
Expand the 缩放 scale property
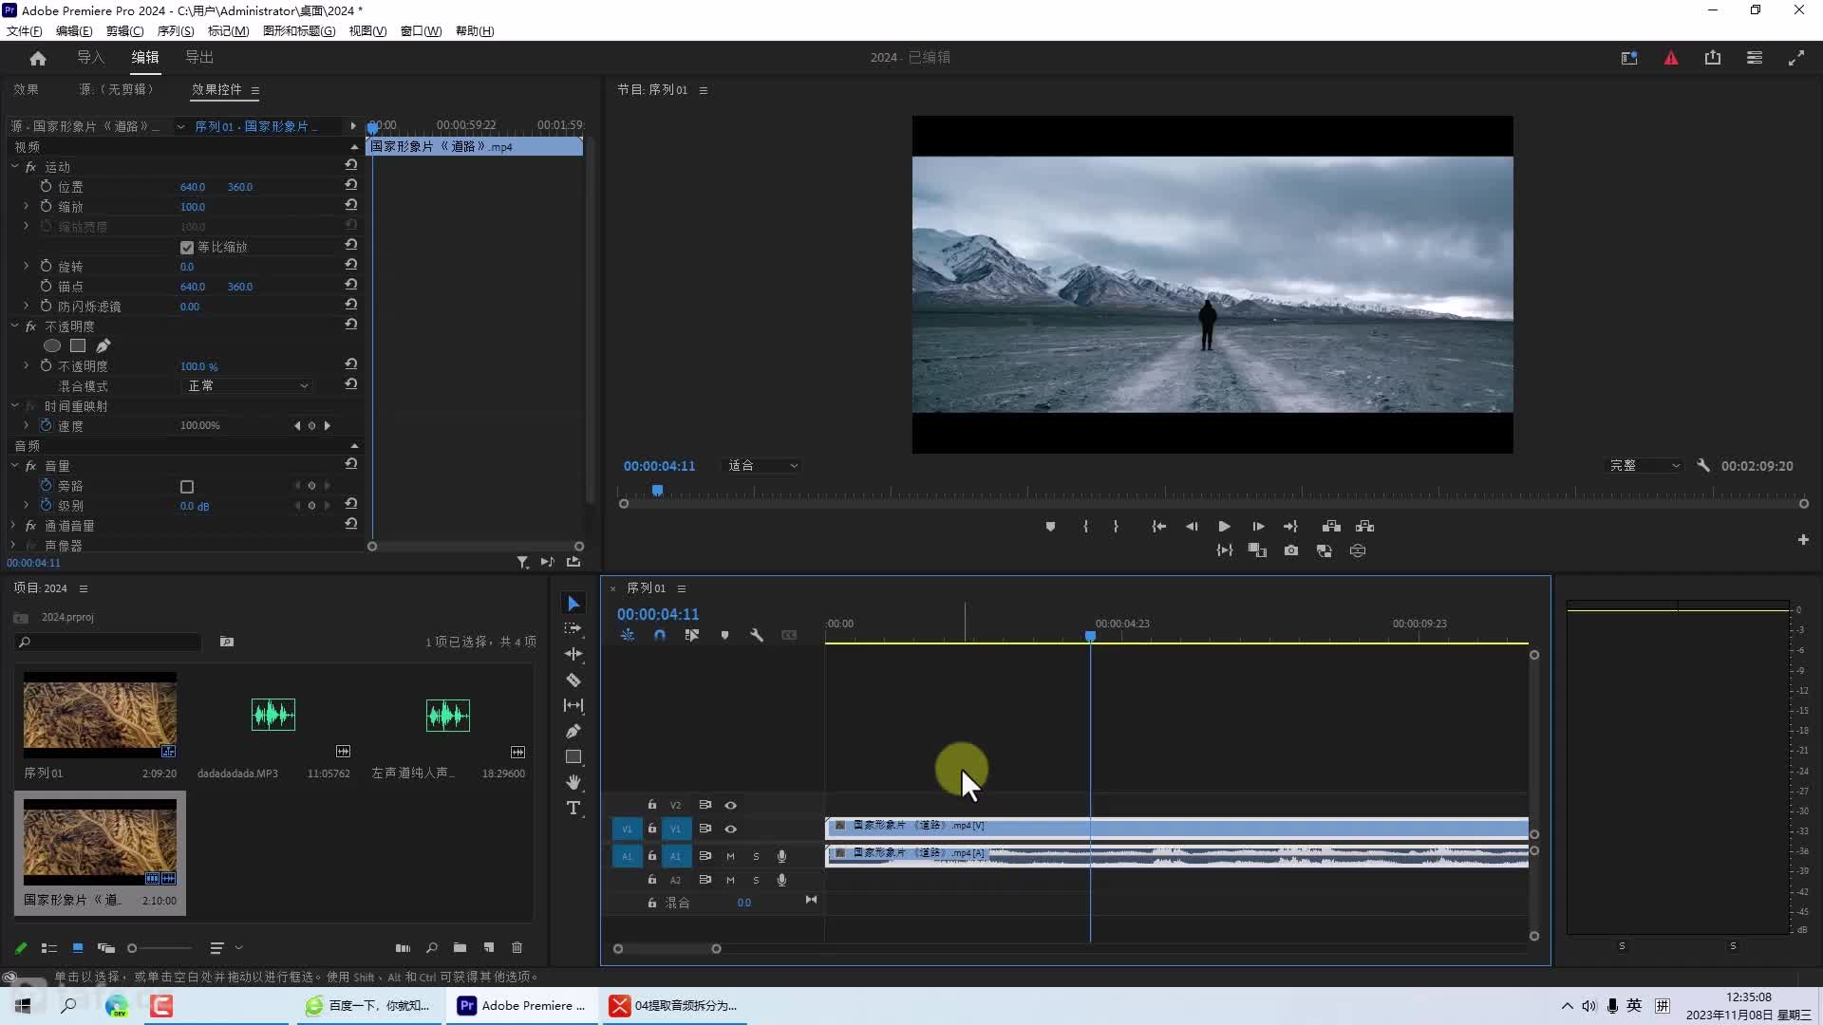[27, 206]
